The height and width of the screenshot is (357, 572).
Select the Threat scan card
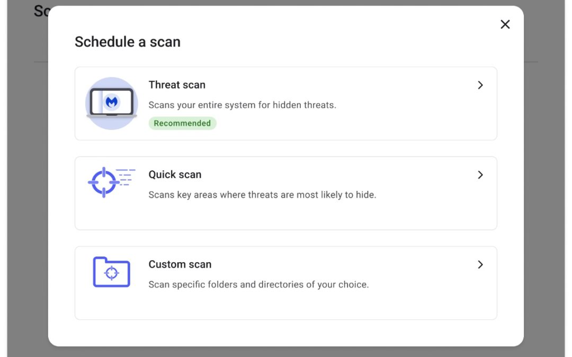[x=286, y=104]
